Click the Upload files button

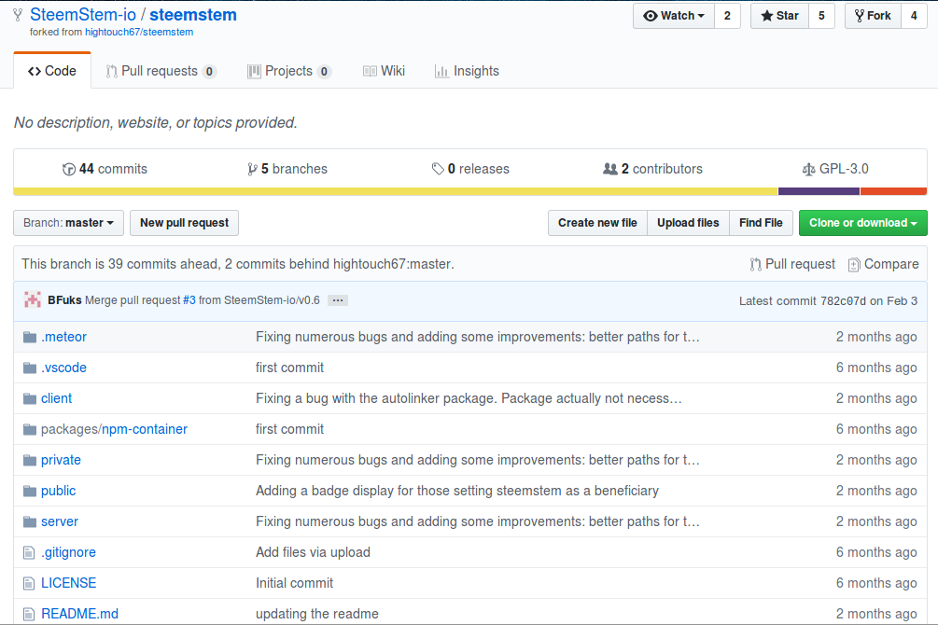[x=688, y=223]
